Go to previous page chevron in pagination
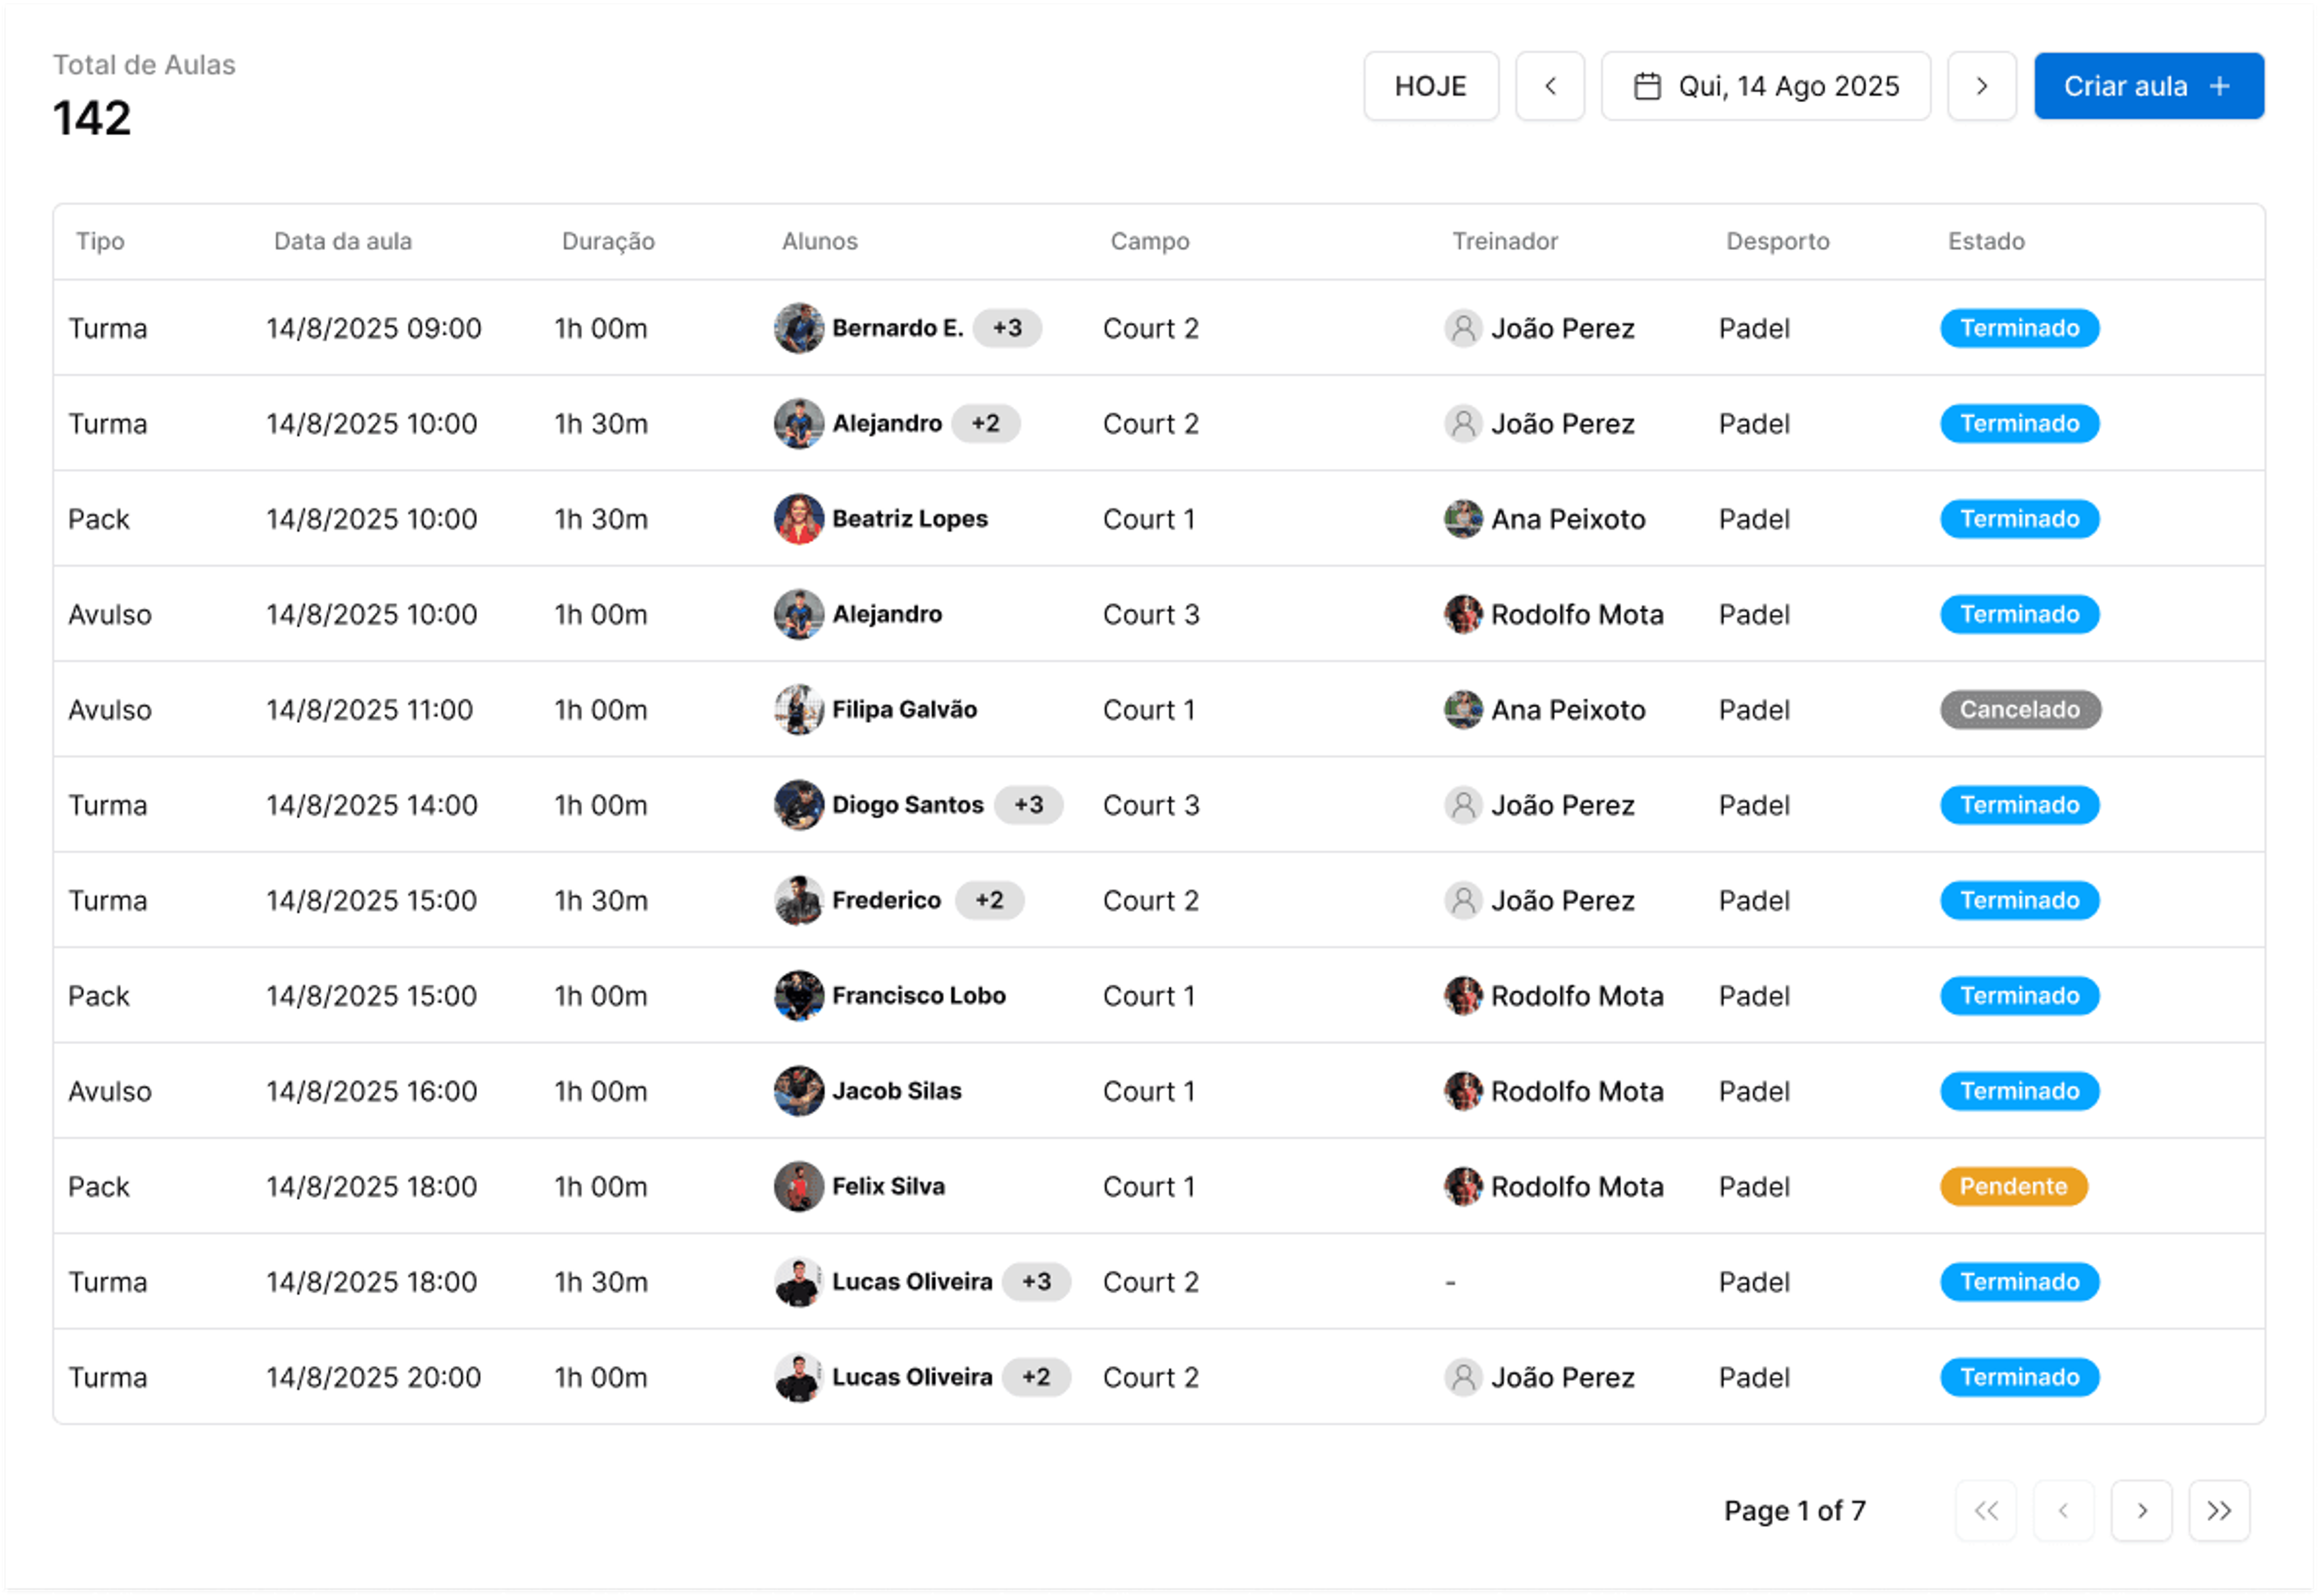Screen dimensions: 2319x1596 2063,1510
